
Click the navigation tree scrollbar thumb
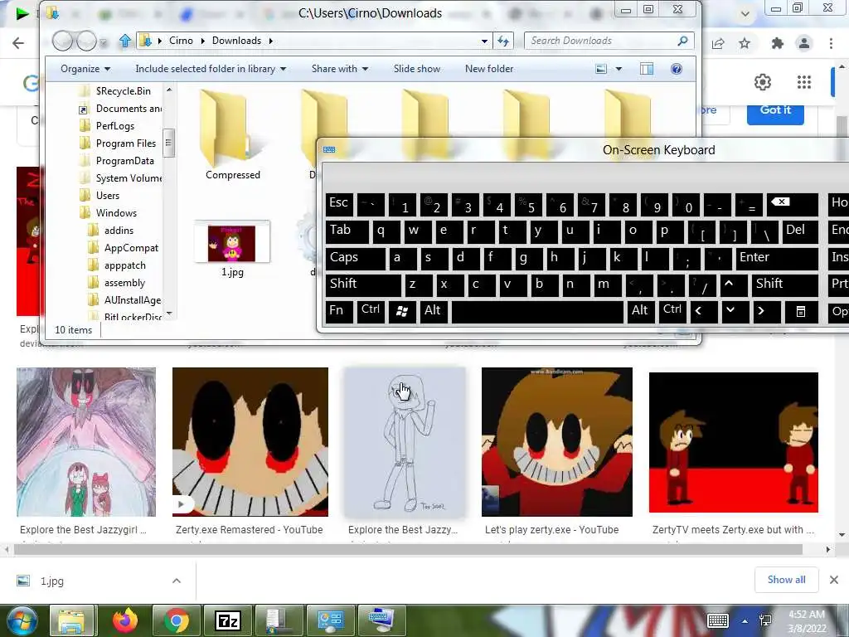tap(169, 143)
